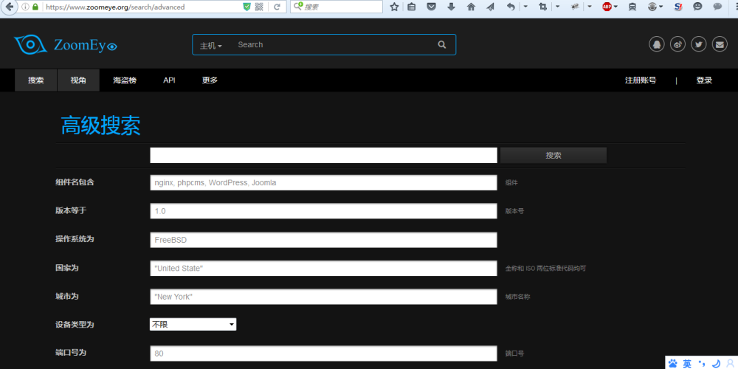Open ZoomEye Weibo social icon
Viewport: 738px width, 369px height.
point(677,45)
